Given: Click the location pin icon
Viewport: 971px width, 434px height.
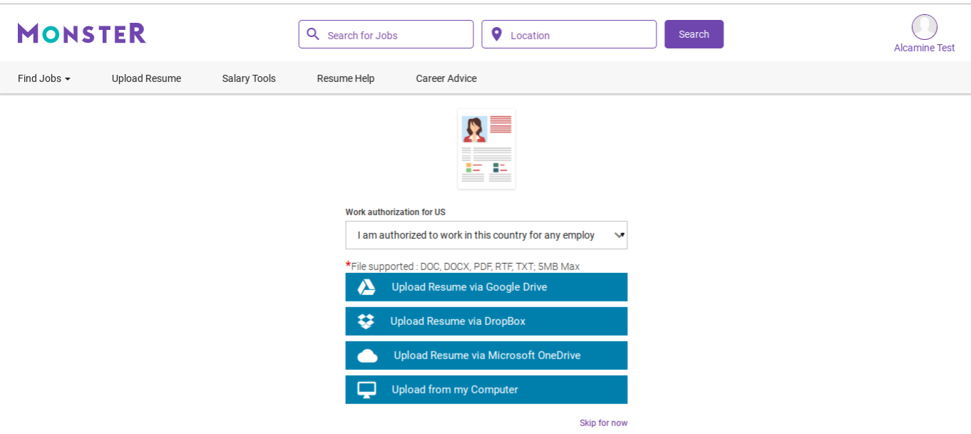Looking at the screenshot, I should point(496,34).
